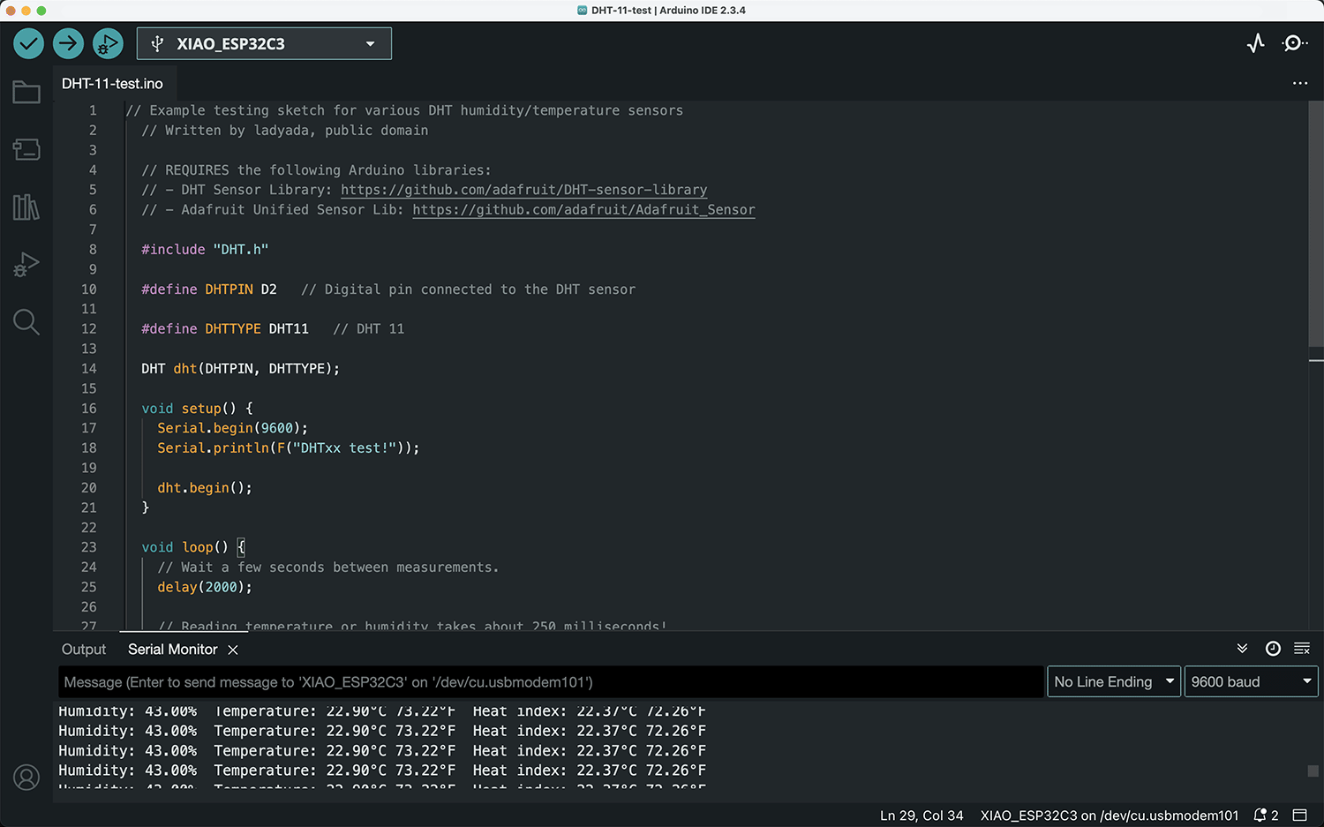
Task: Open the Search icon in sidebar
Action: 26,322
